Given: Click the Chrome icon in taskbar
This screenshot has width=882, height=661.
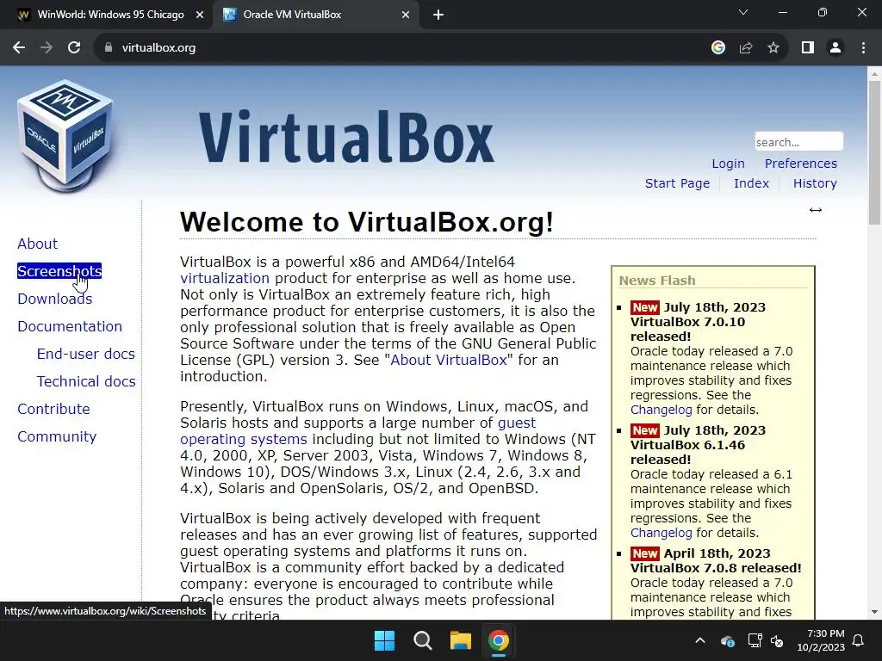Looking at the screenshot, I should click(499, 640).
